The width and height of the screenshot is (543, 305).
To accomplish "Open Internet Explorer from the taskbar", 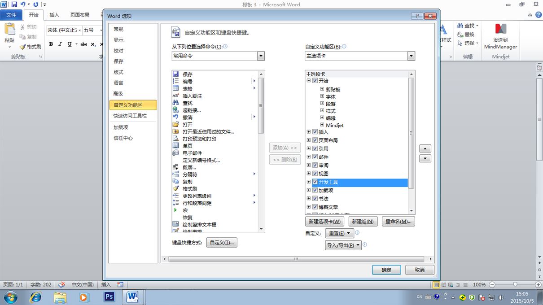I will (35, 297).
